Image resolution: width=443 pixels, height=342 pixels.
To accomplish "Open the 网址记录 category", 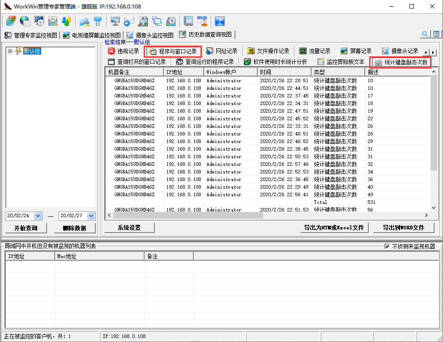I will (x=221, y=51).
